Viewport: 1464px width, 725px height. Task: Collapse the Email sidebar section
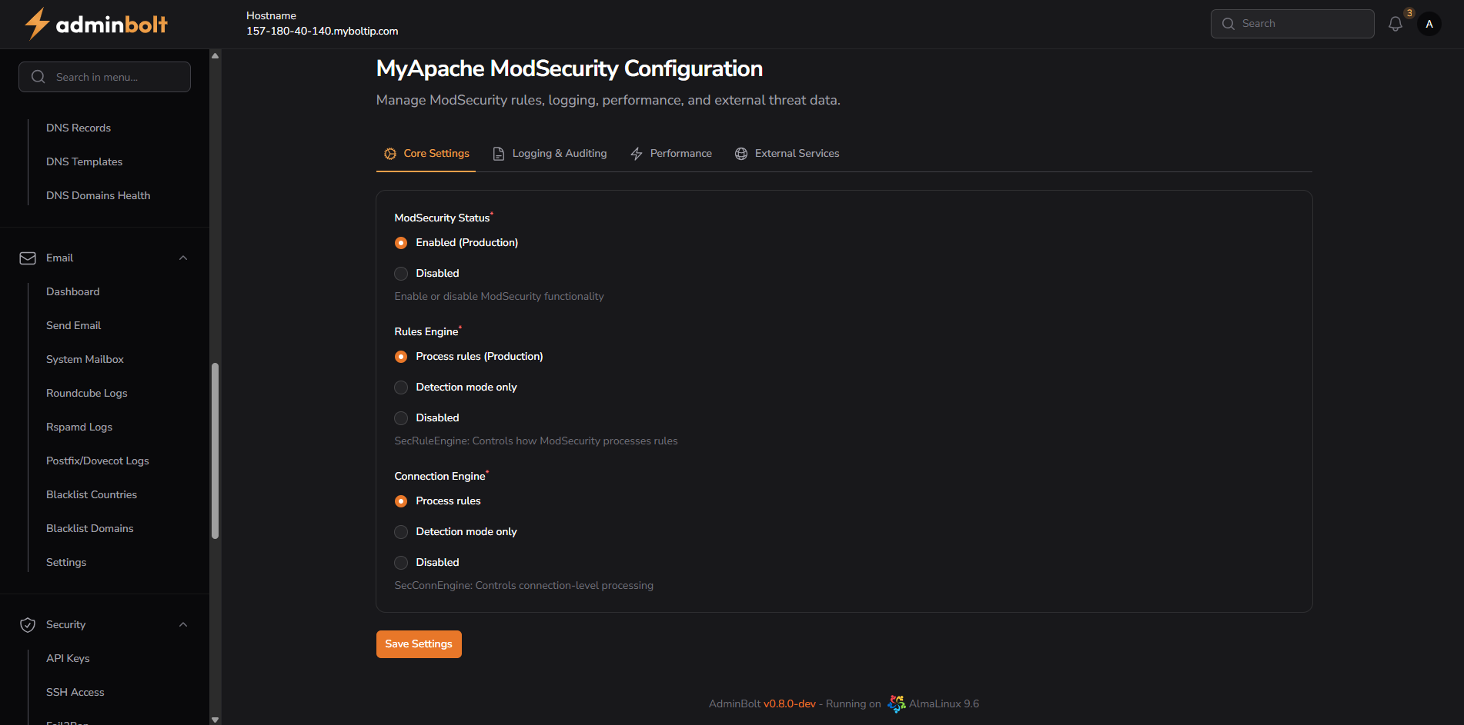tap(182, 258)
